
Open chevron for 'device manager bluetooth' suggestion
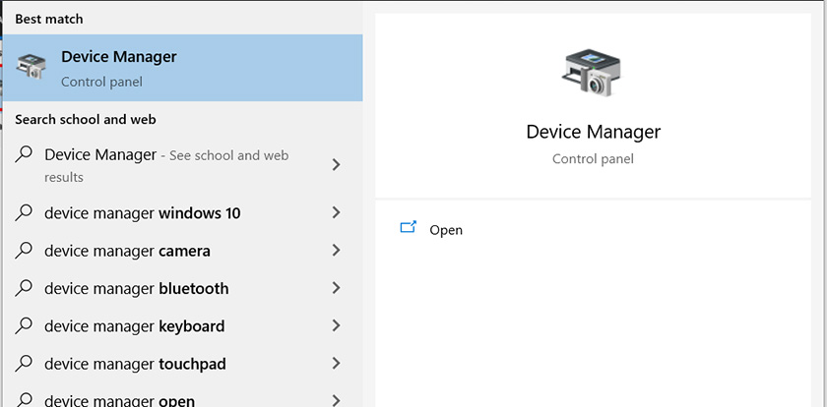[x=336, y=288]
